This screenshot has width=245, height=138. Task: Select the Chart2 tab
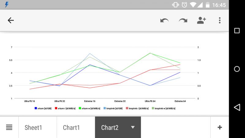click(x=110, y=128)
